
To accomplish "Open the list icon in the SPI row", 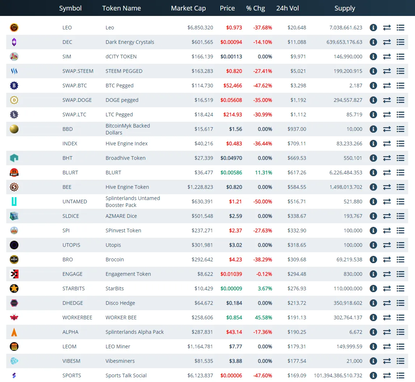I will coord(401,231).
